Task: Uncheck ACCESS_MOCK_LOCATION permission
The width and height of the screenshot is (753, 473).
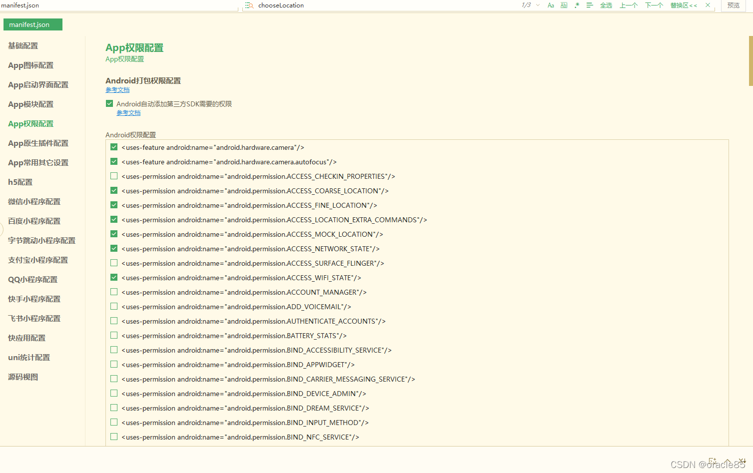Action: [x=114, y=234]
